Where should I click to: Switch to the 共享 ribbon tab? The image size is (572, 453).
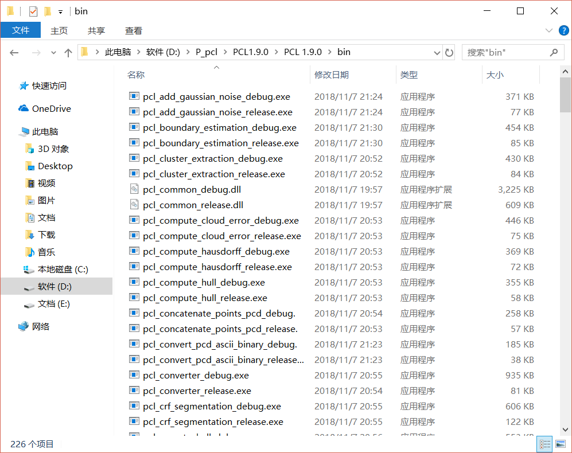(96, 30)
